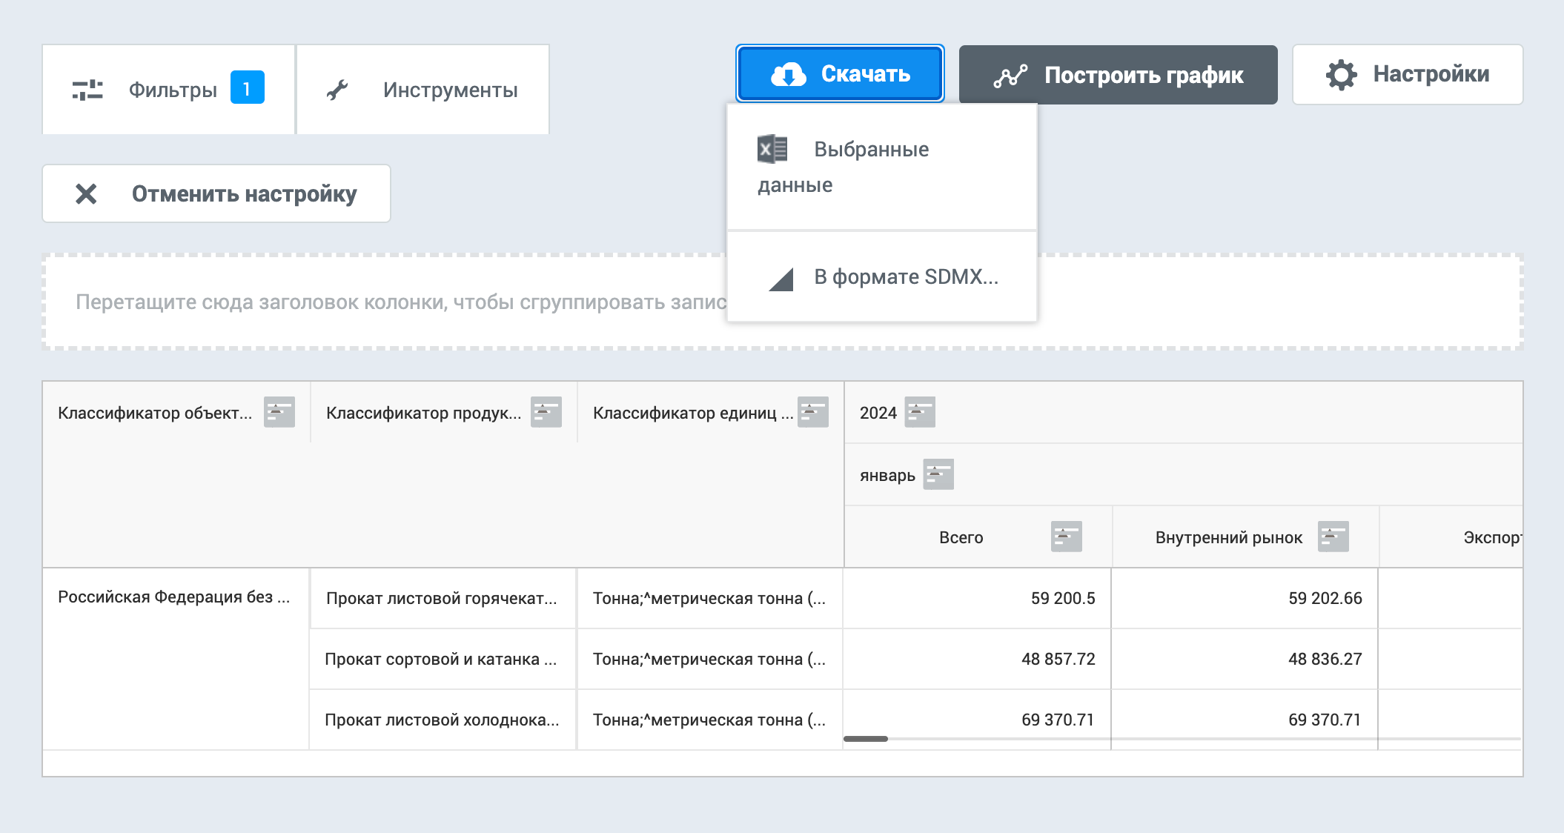Open the Всего column header menu
Viewport: 1564px width, 833px height.
pyautogui.click(x=1065, y=535)
